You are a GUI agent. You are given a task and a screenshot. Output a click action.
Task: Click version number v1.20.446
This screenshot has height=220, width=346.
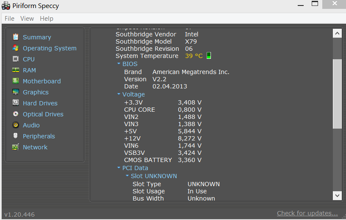(19, 214)
